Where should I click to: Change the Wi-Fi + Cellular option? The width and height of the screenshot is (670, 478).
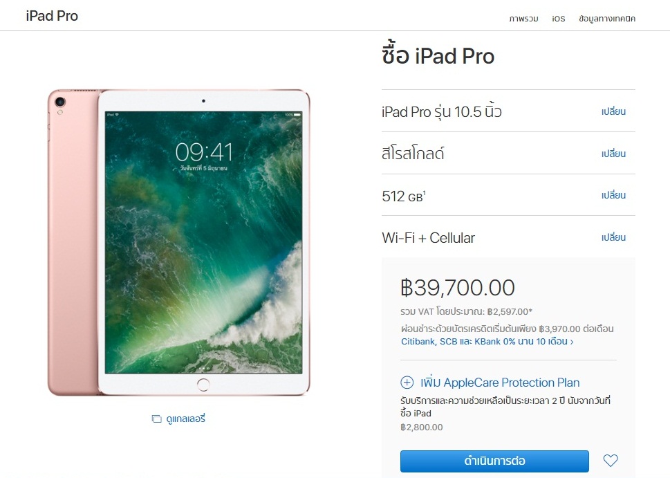click(613, 237)
